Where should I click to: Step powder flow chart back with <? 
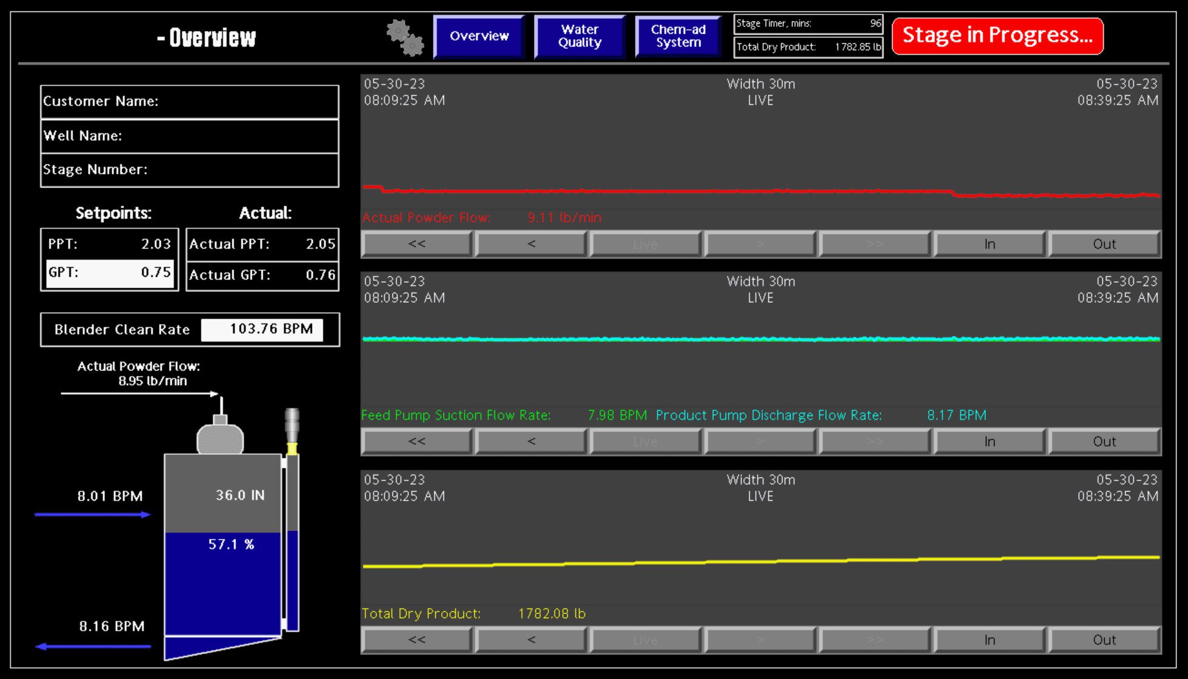(532, 244)
